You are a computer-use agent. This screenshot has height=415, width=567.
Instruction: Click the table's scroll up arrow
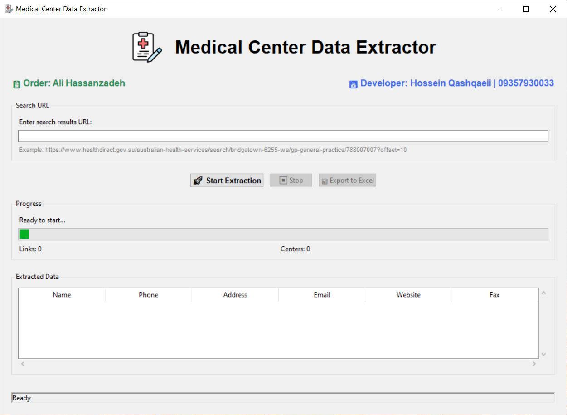coord(544,293)
